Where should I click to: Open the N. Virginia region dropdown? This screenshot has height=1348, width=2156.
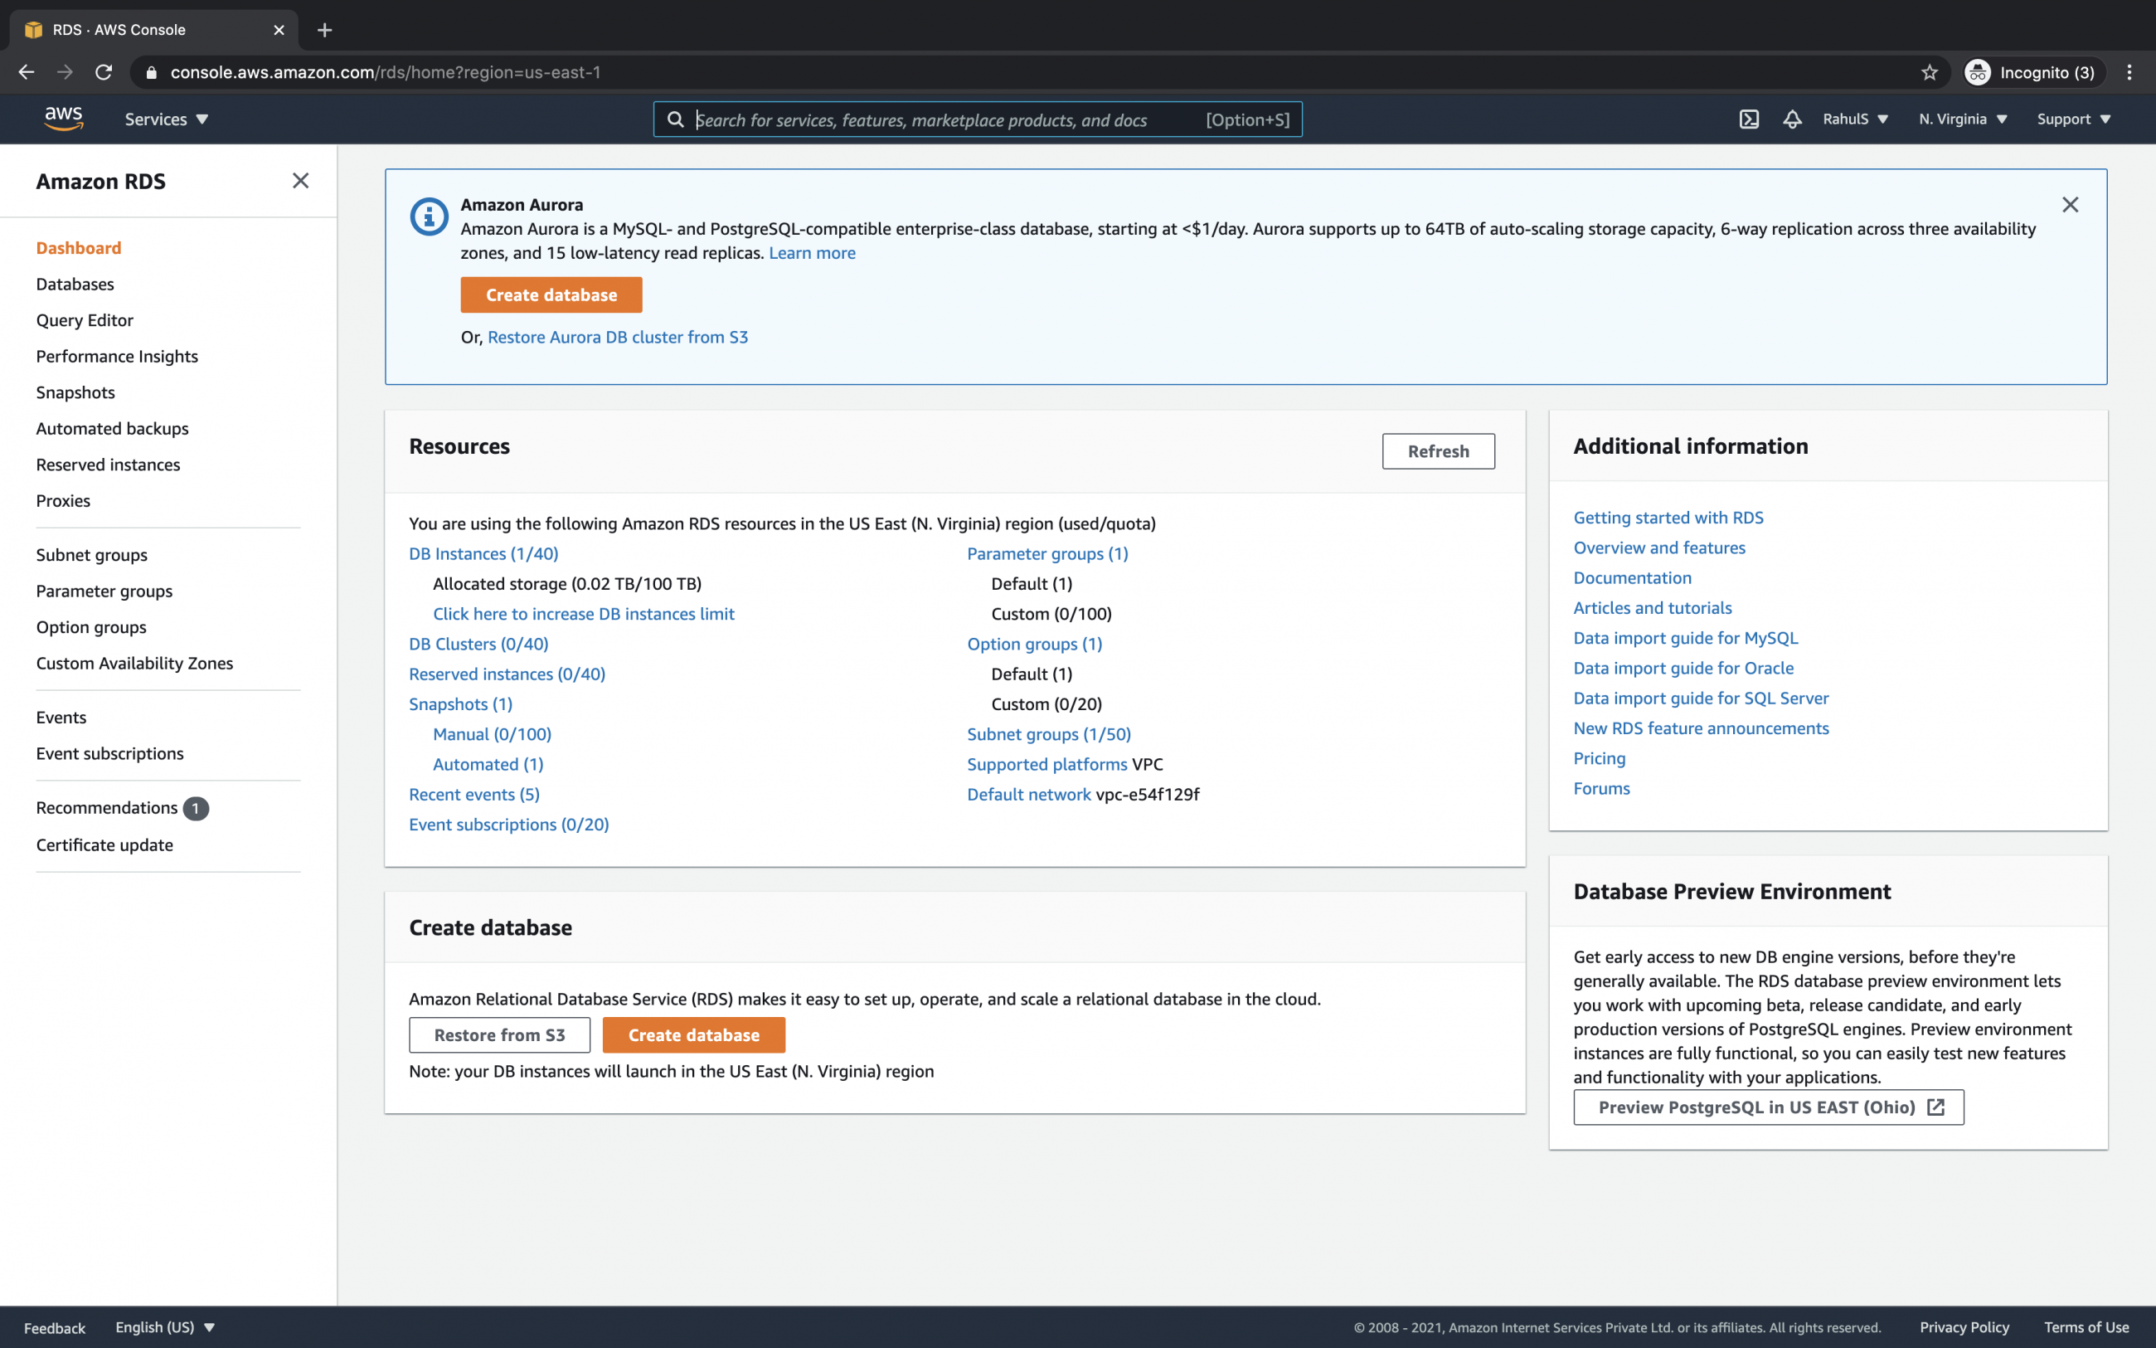[1963, 119]
